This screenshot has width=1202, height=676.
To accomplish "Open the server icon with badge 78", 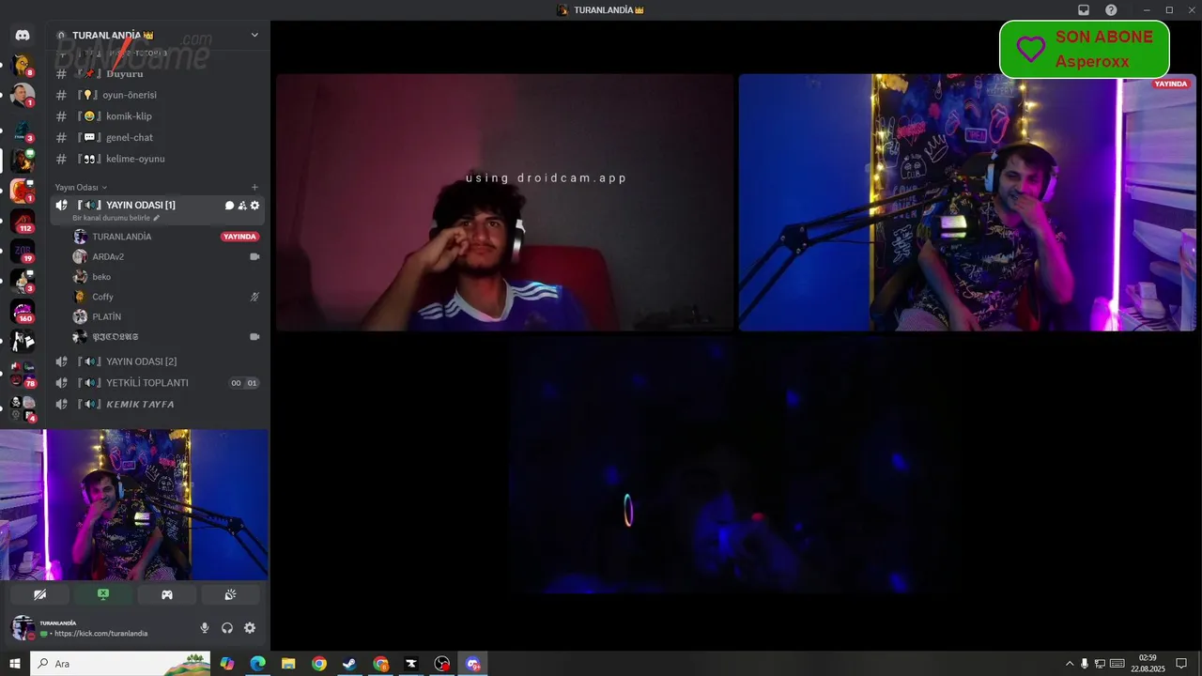I will click(x=23, y=375).
